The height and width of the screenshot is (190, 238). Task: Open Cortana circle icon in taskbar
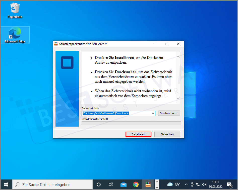[x=99, y=184]
